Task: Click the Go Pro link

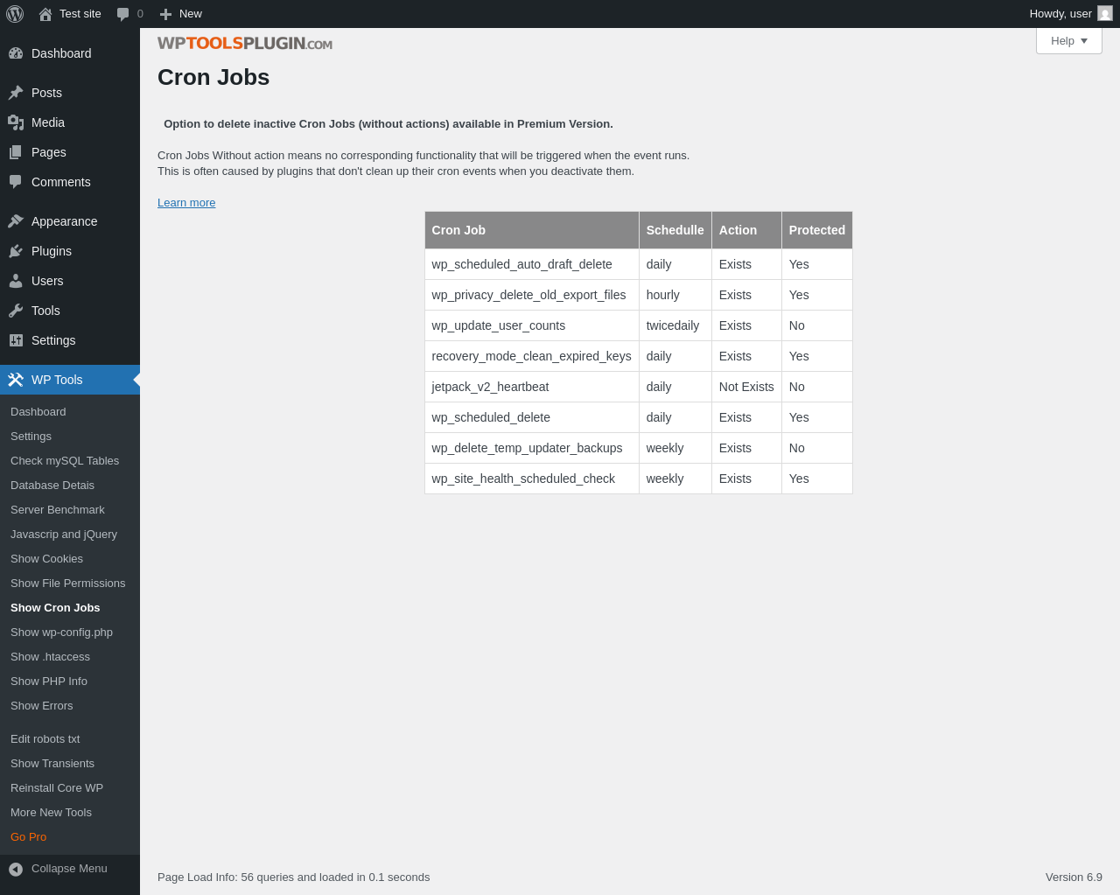Action: tap(29, 837)
